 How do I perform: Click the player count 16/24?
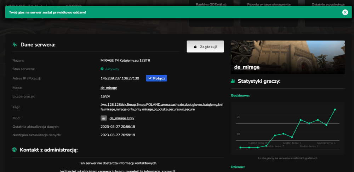pyautogui.click(x=105, y=96)
